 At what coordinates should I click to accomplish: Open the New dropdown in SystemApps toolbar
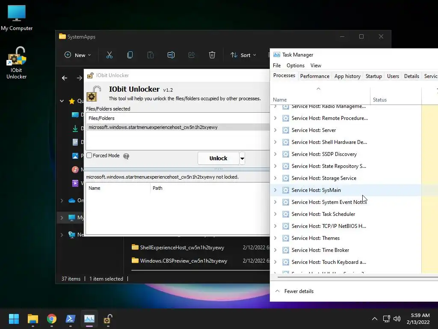(x=78, y=55)
